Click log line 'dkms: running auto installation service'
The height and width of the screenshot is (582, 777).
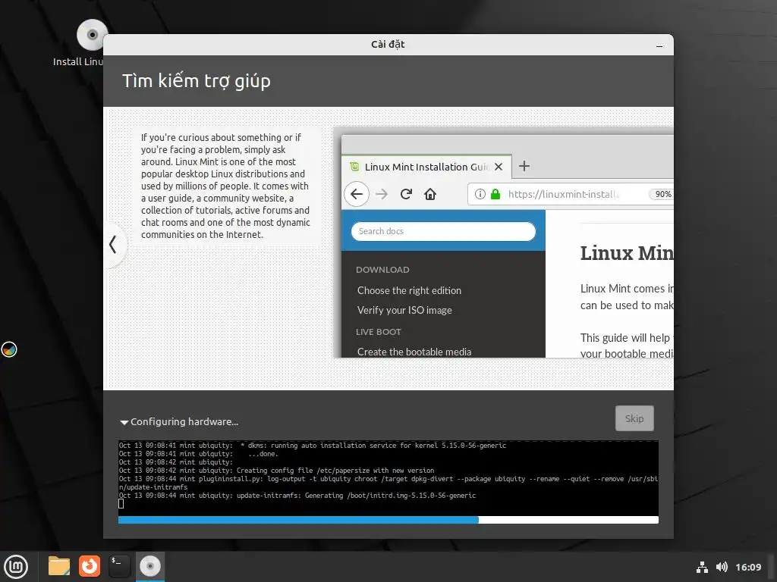pyautogui.click(x=313, y=446)
